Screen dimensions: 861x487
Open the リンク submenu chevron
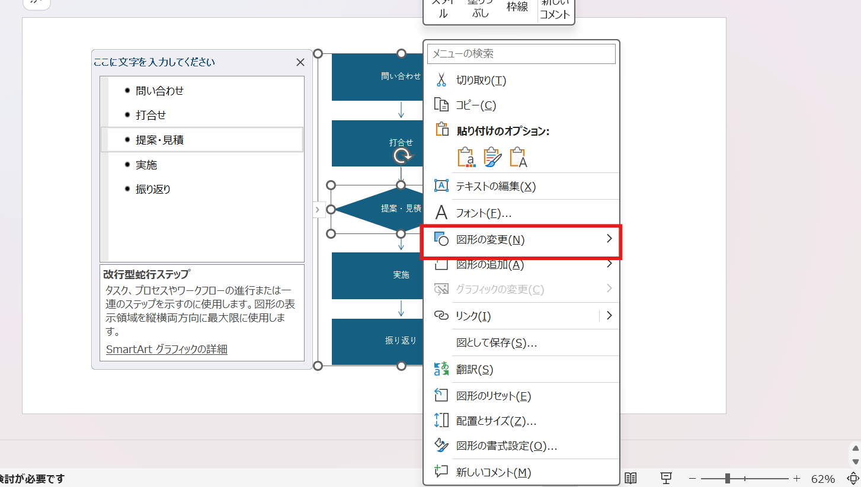click(609, 316)
